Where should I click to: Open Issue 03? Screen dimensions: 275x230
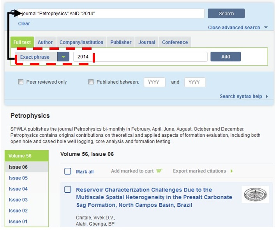(18, 200)
